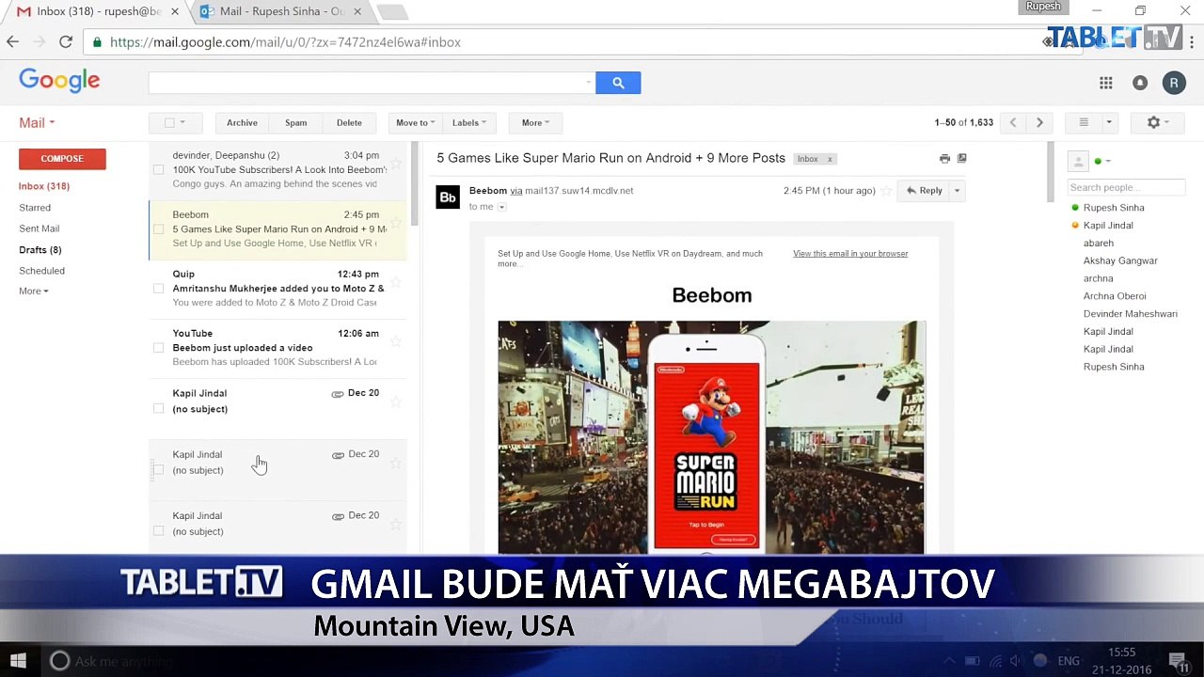Go to the older messages page arrow
Viewport: 1204px width, 677px height.
pos(1039,122)
